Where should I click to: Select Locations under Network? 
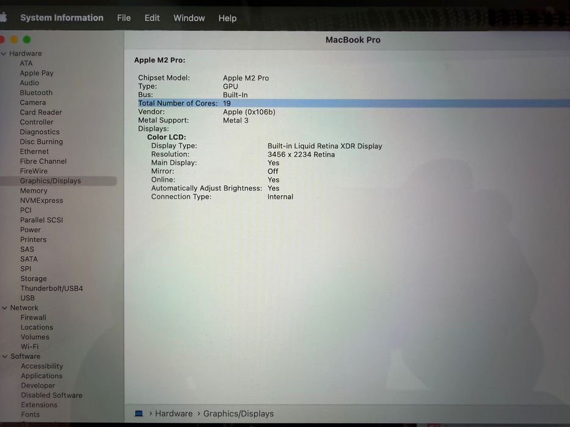[x=37, y=327]
